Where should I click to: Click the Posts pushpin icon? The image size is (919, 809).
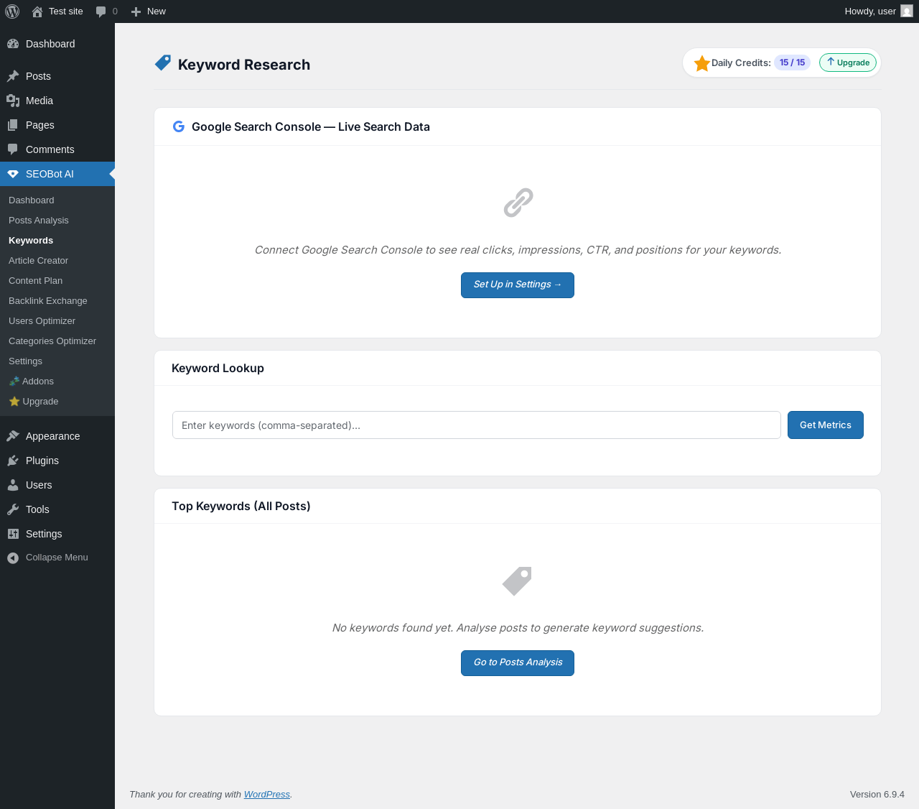pos(13,76)
